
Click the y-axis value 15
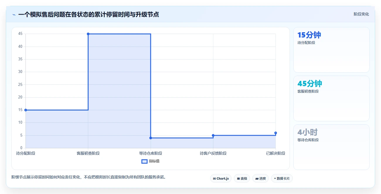click(x=20, y=110)
